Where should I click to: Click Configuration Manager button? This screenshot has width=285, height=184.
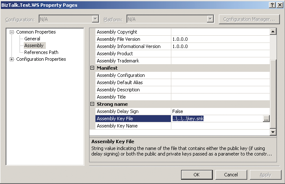pyautogui.click(x=249, y=19)
